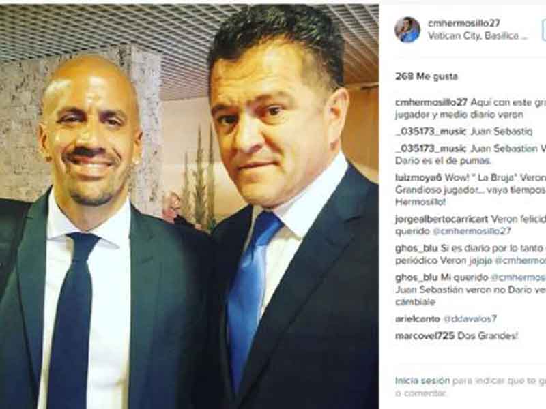Click the follow button beside username
The width and height of the screenshot is (546, 409).
pyautogui.click(x=543, y=30)
